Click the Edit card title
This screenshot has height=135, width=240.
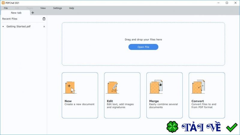coord(110,101)
